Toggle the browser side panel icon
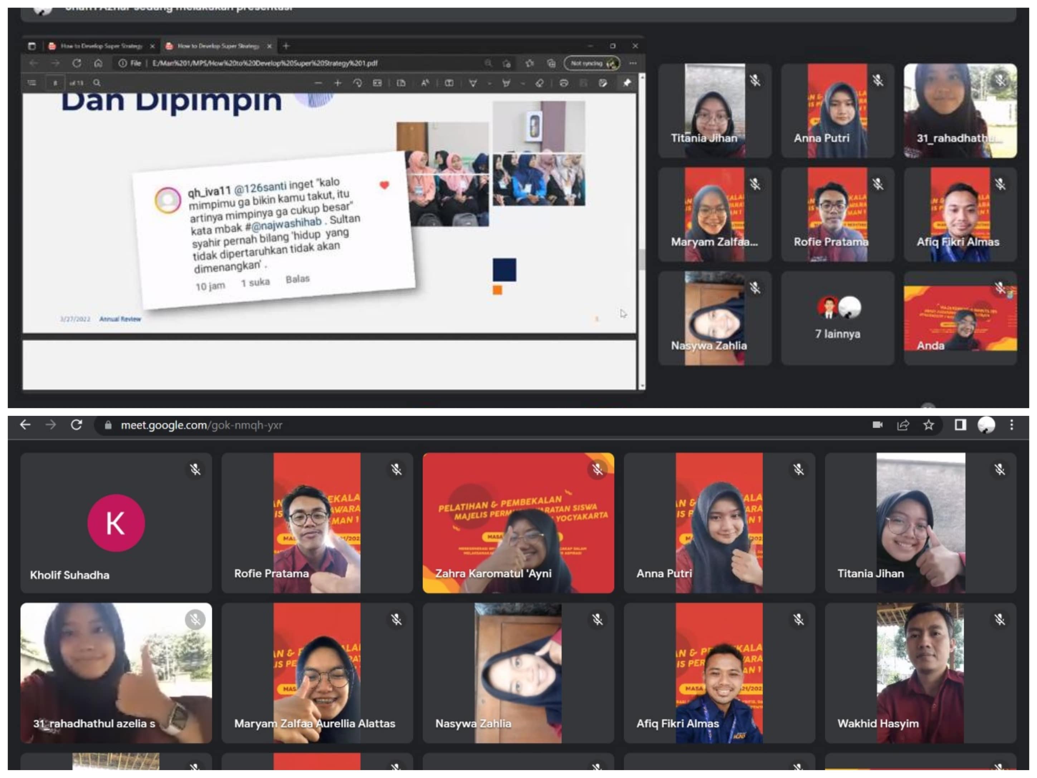This screenshot has height=778, width=1037. click(x=960, y=425)
